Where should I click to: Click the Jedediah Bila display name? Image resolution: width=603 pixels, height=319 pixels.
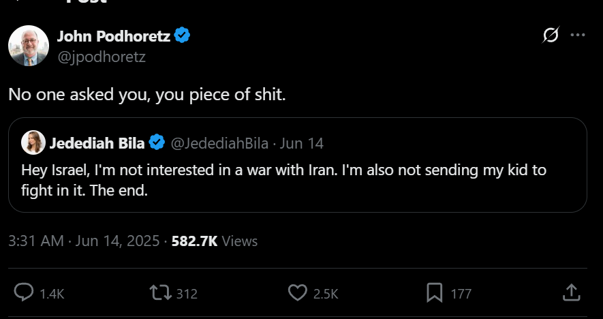point(97,143)
